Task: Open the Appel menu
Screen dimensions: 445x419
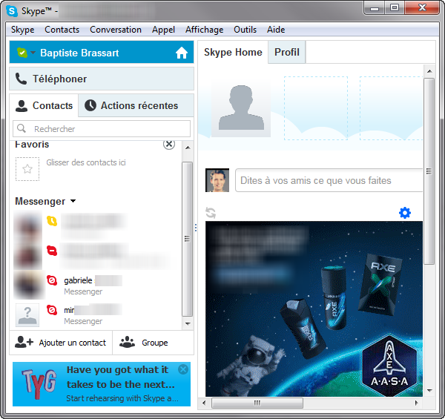Action: click(163, 30)
